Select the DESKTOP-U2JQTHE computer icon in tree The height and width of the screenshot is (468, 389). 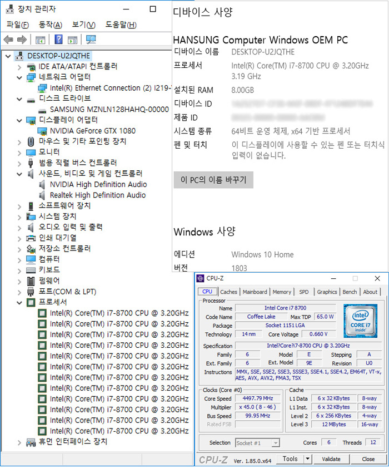(x=19, y=56)
